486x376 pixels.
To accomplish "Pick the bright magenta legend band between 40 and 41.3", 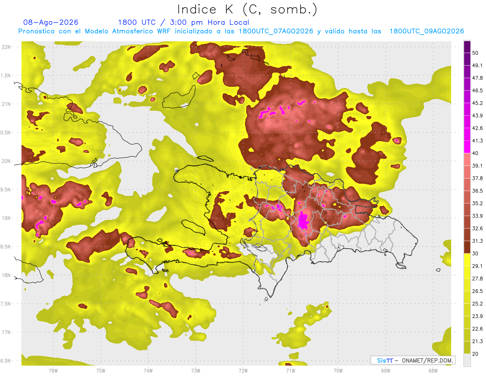I will click(x=467, y=147).
